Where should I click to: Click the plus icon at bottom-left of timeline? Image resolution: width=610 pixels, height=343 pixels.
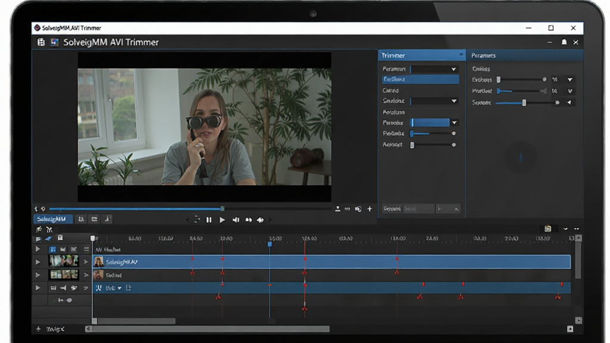click(x=38, y=329)
